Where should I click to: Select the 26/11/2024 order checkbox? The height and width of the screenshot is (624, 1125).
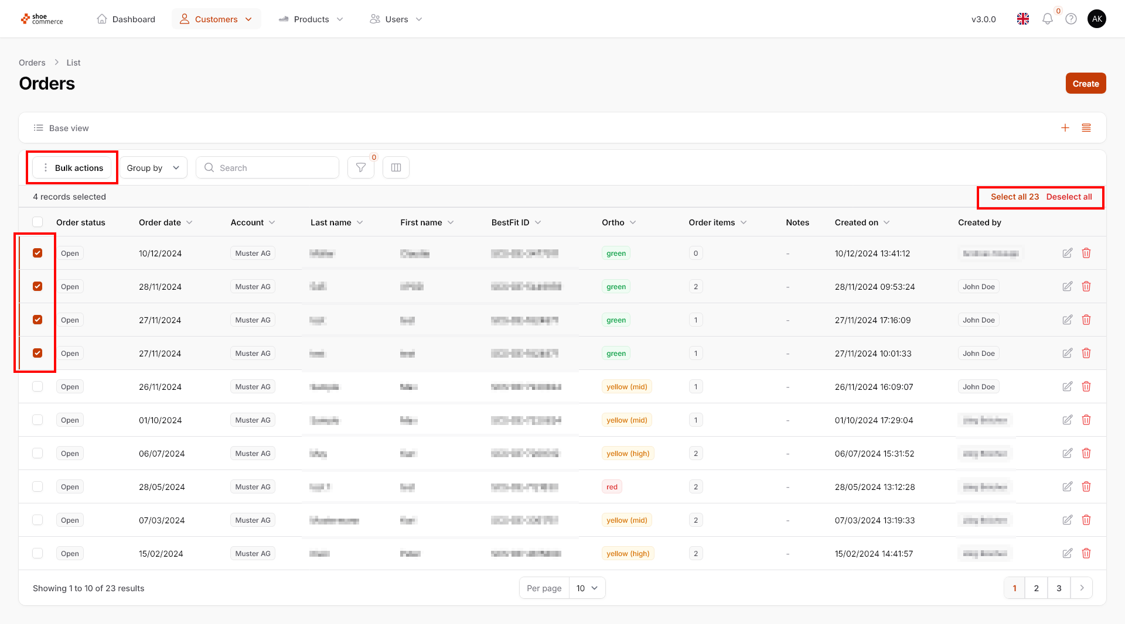(37, 387)
